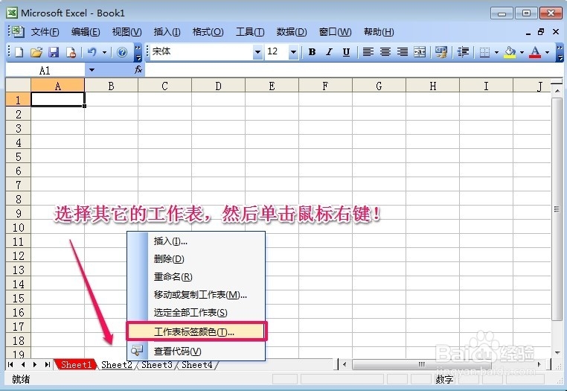
Task: Click the New workbook icon
Action: (19, 52)
